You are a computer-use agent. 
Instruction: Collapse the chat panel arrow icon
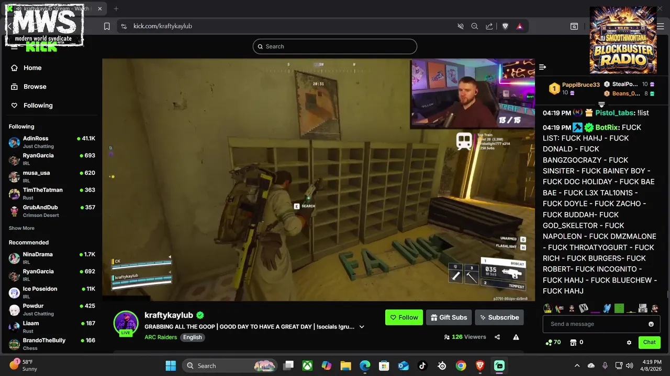543,67
